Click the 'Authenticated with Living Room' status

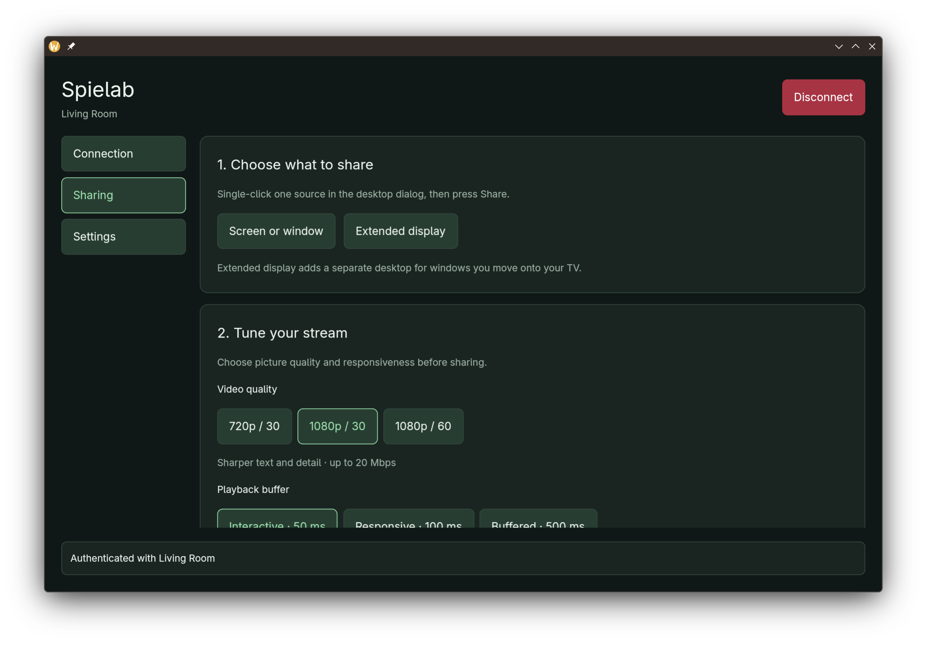[463, 558]
